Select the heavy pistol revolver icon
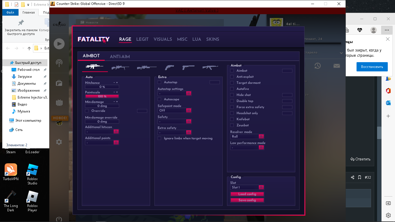This screenshot has width=395, height=222. (x=169, y=67)
